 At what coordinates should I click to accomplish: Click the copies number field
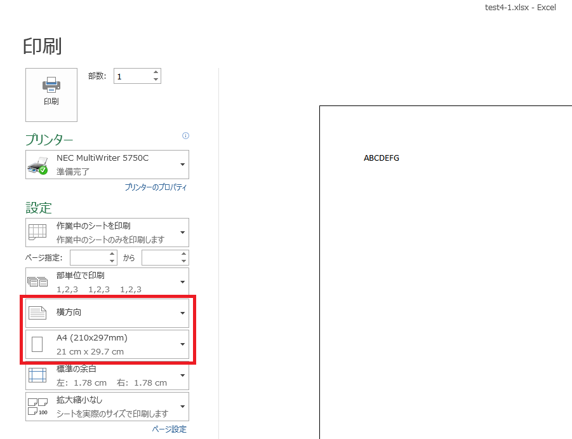point(133,76)
